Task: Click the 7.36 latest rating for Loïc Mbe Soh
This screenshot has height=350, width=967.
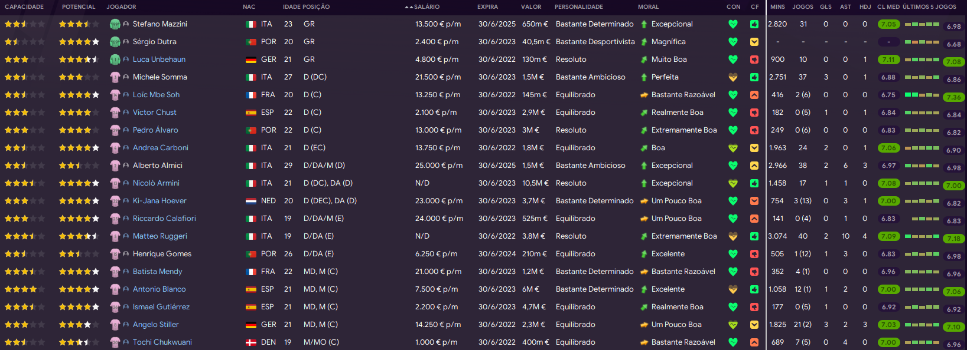Action: point(953,97)
